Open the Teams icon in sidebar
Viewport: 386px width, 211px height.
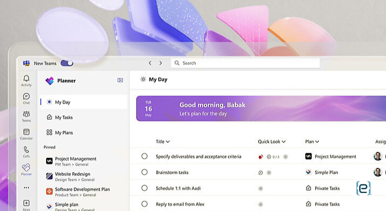(26, 114)
